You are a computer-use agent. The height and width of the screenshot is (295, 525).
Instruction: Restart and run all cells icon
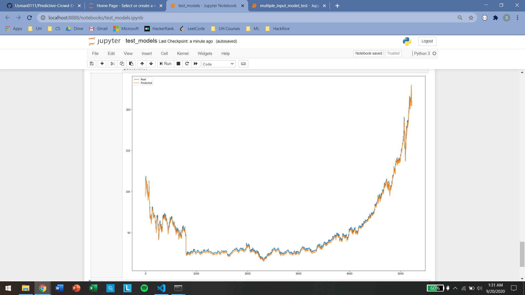(x=196, y=64)
